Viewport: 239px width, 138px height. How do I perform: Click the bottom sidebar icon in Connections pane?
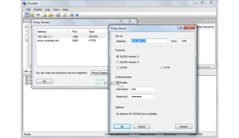coord(26,40)
